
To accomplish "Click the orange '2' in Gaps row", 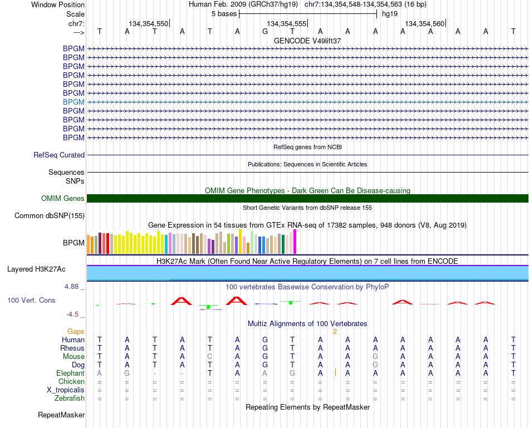I will [335, 332].
